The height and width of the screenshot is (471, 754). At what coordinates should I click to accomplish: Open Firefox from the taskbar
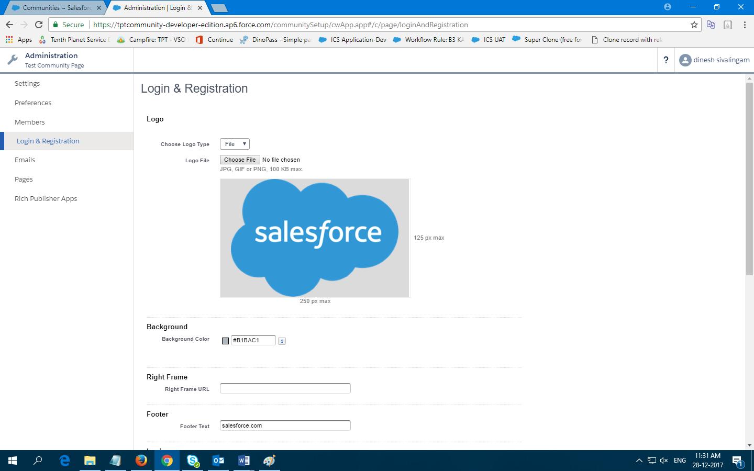[x=141, y=461]
